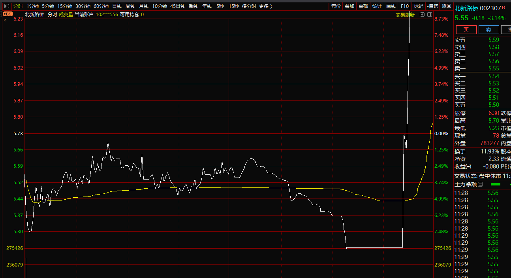
Task: Click the 外盘 783277 value
Action: click(x=490, y=143)
